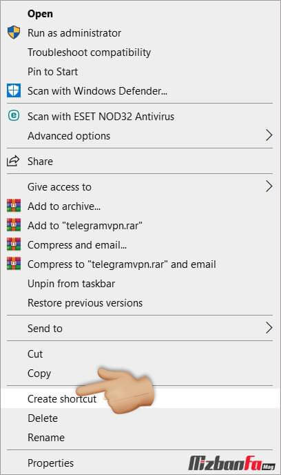Click the Windows Defender shield icon
The image size is (281, 475).
pos(14,90)
